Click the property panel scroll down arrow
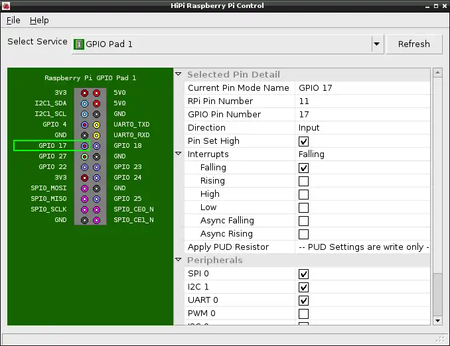This screenshot has width=450, height=346. [437, 321]
